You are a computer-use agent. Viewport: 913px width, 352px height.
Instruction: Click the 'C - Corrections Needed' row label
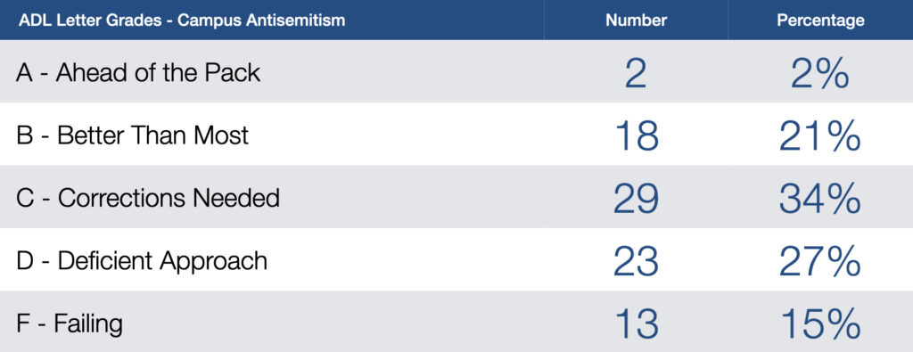pos(149,199)
